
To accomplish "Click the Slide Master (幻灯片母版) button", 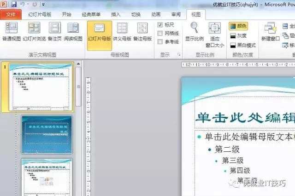I will pyautogui.click(x=100, y=35).
